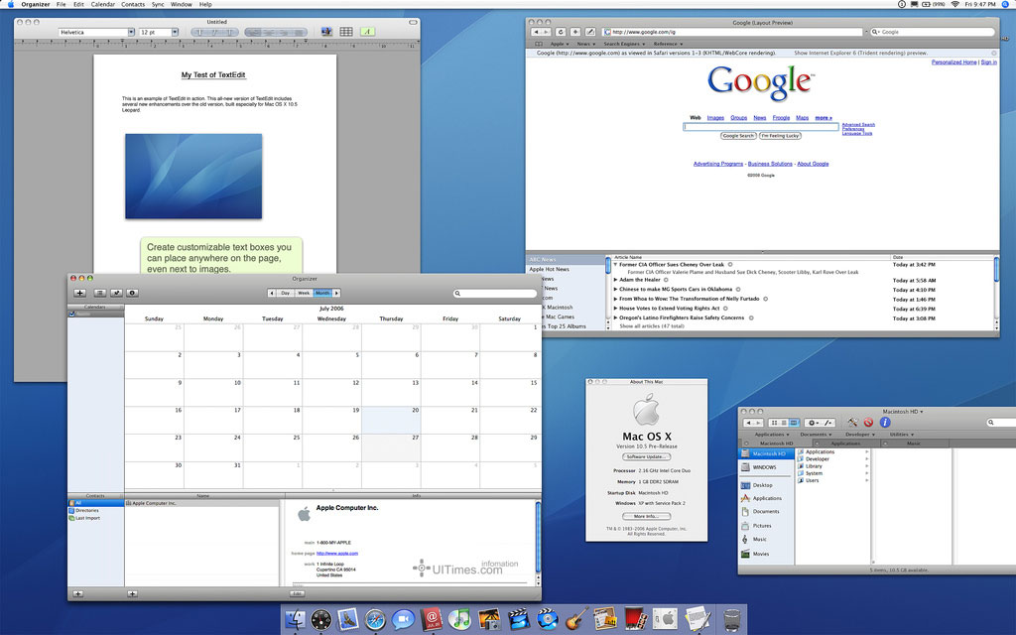Insert image using TextEdit picture toolbar icon
The height and width of the screenshot is (635, 1016).
coord(326,32)
